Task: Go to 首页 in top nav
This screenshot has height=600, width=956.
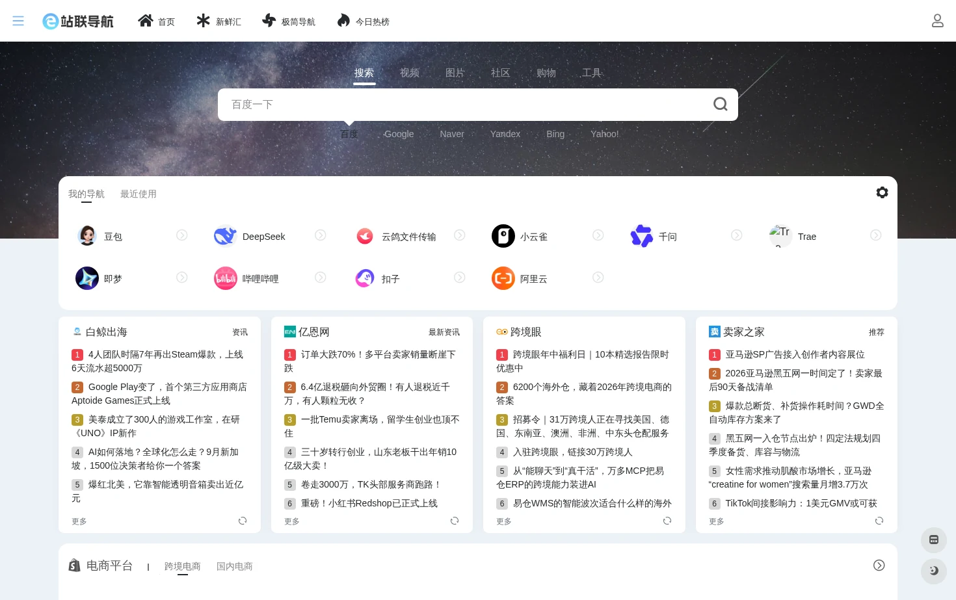Action: pyautogui.click(x=156, y=21)
